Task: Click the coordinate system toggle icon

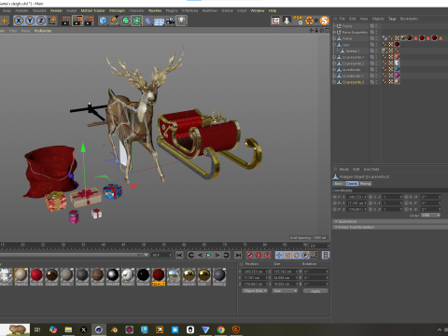Action: coord(52,21)
